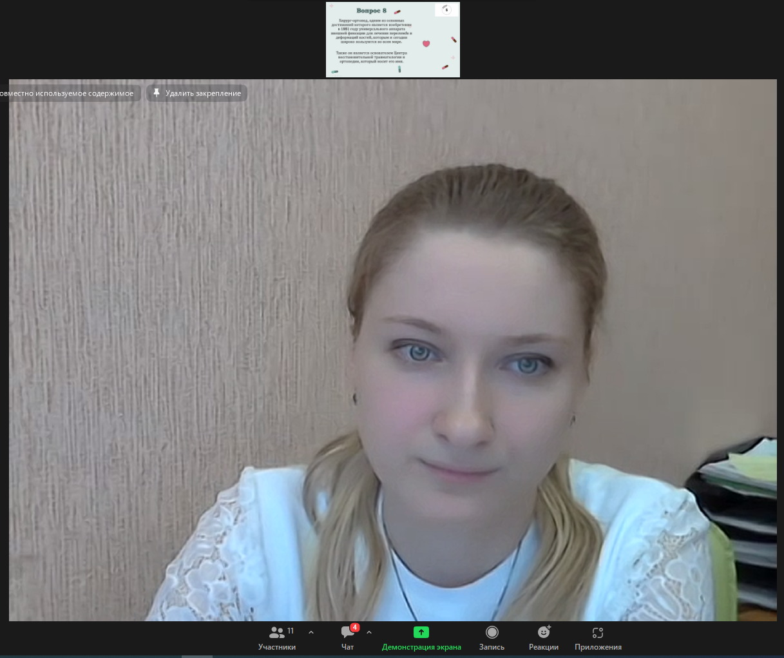Open the Реакции smiley icon

click(544, 632)
